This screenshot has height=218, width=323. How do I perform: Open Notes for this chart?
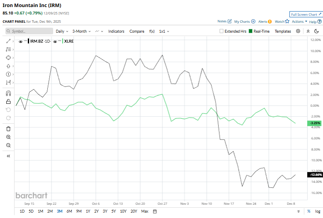[x=225, y=21]
